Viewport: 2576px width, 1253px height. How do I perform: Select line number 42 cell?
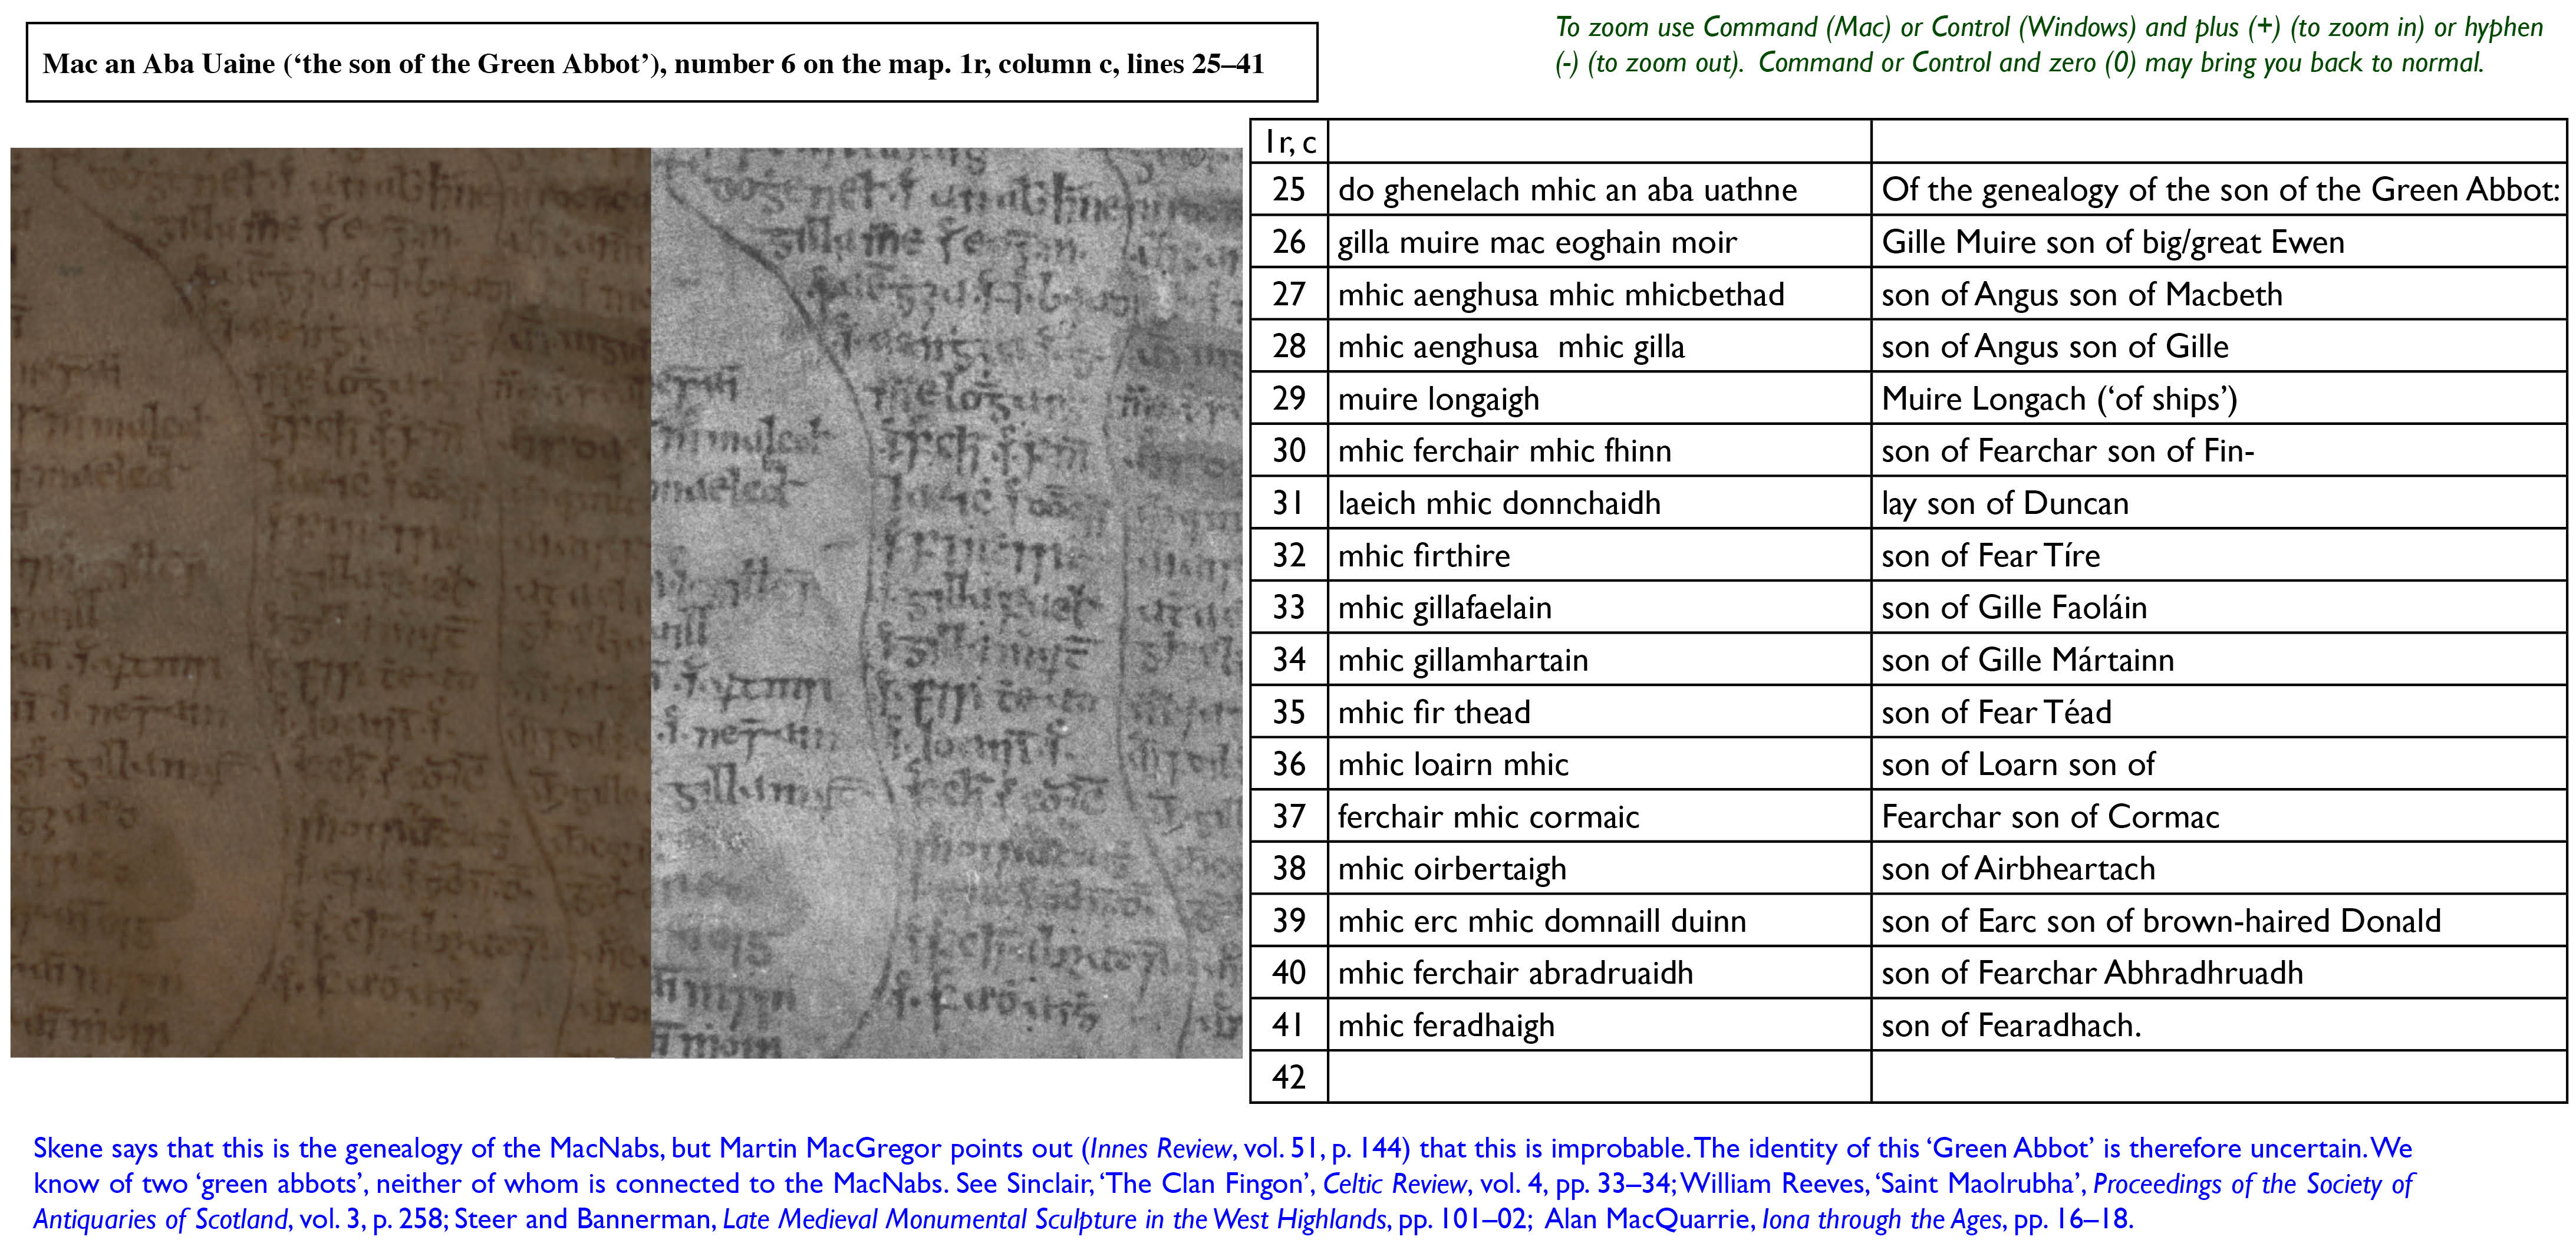[1289, 1077]
